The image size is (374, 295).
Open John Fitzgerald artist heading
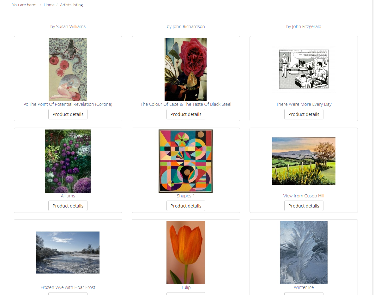[x=304, y=27]
